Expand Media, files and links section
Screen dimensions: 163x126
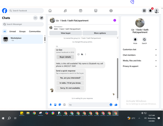click(140, 61)
